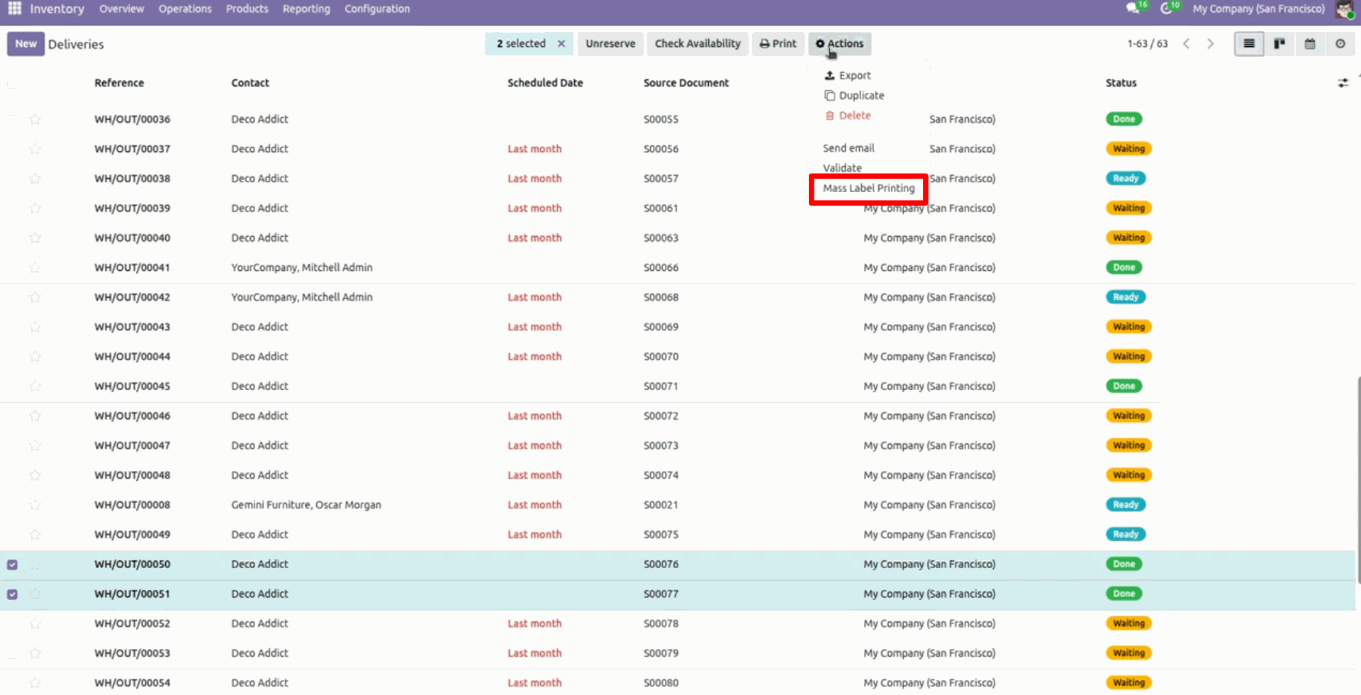
Task: Switch to kanban view
Action: tap(1279, 44)
